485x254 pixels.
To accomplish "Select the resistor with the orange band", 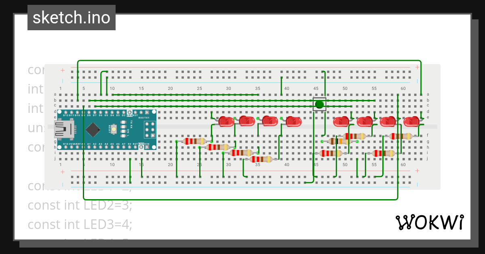I will (x=339, y=142).
